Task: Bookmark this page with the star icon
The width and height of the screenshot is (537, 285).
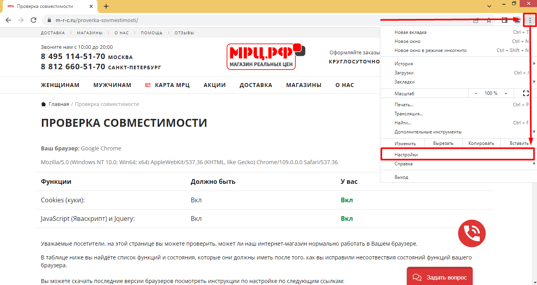Action: (x=488, y=20)
